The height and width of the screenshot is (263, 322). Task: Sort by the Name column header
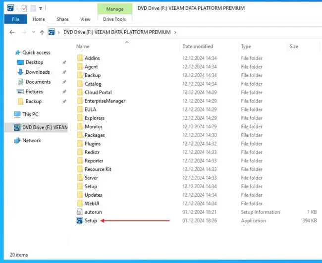tap(83, 47)
